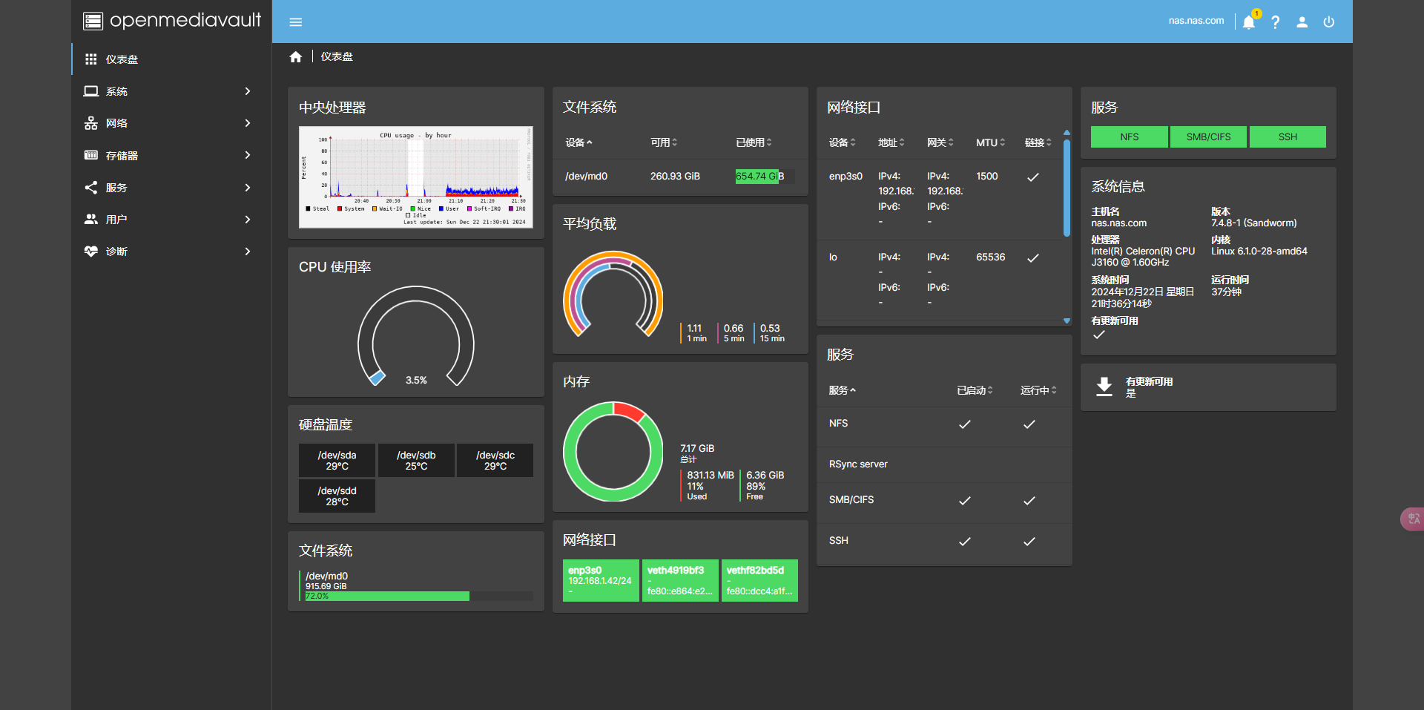Viewport: 1424px width, 710px height.
Task: Click the green NFS service button
Action: [x=1129, y=137]
